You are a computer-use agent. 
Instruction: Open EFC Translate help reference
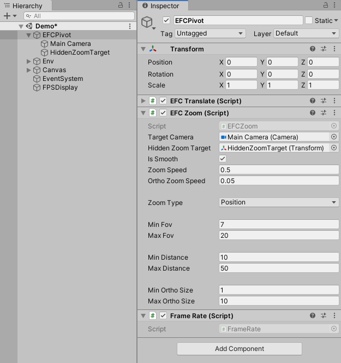312,101
